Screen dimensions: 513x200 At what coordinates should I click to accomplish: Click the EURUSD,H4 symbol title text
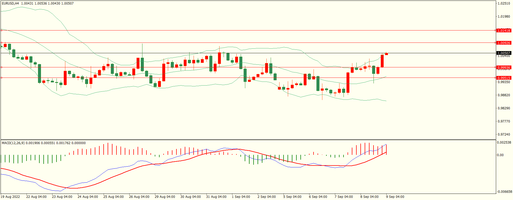(x=10, y=3)
